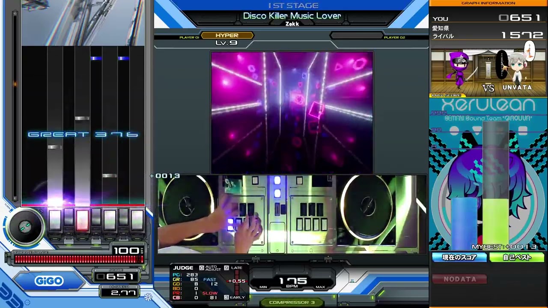Tap the fourth dark key
Screen dimensions: 548x308
(x=96, y=218)
